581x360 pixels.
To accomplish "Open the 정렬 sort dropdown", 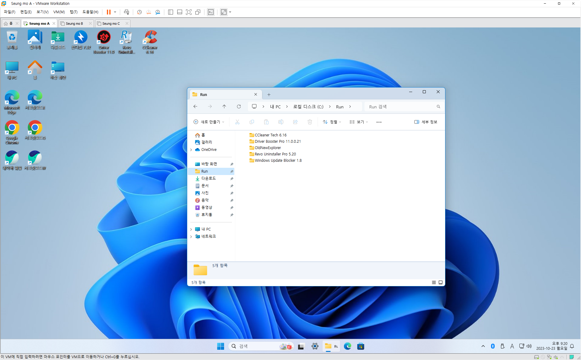I will 332,122.
